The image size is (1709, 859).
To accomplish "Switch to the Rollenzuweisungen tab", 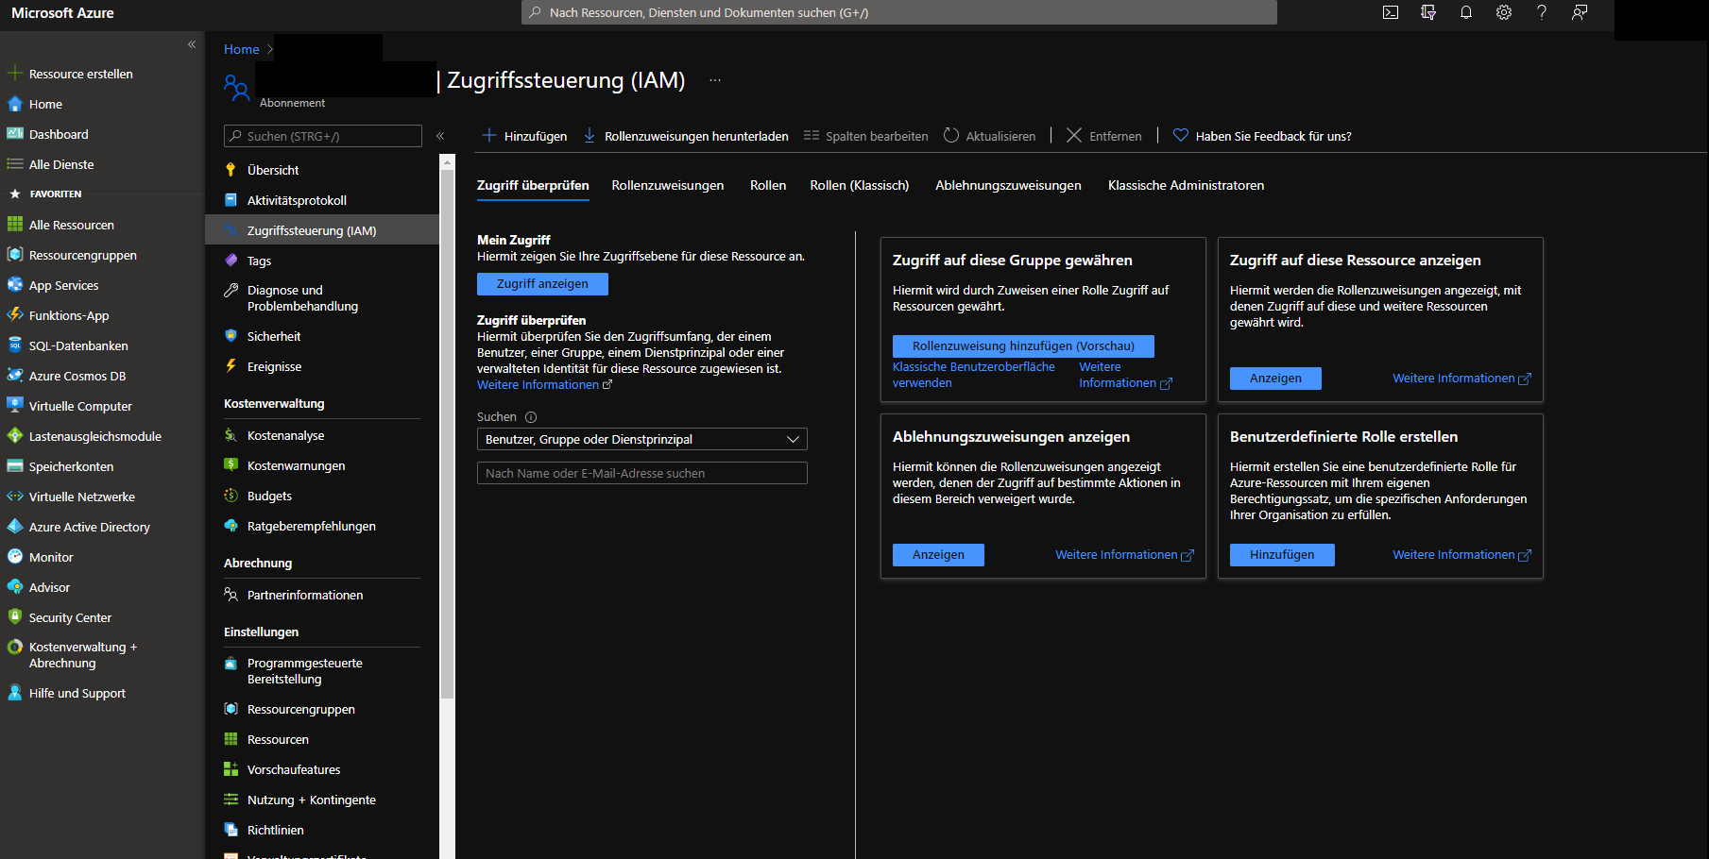I will (x=667, y=185).
